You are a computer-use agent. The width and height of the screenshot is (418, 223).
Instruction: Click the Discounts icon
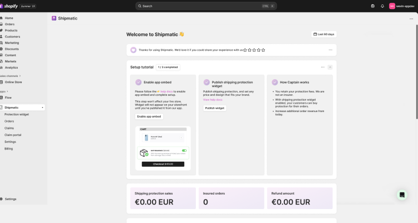1,49
